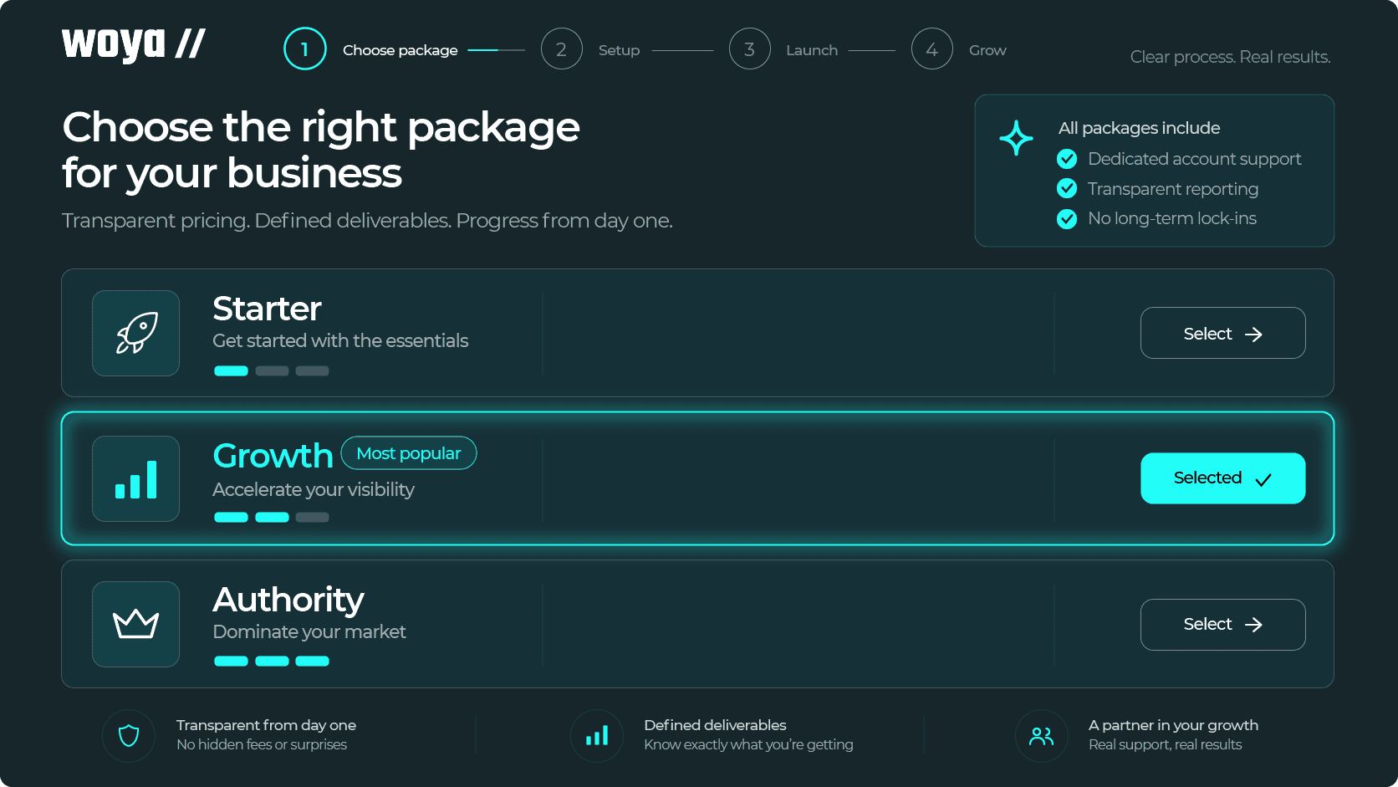This screenshot has height=787, width=1398.
Task: Switch to the Grow step label
Action: (x=987, y=50)
